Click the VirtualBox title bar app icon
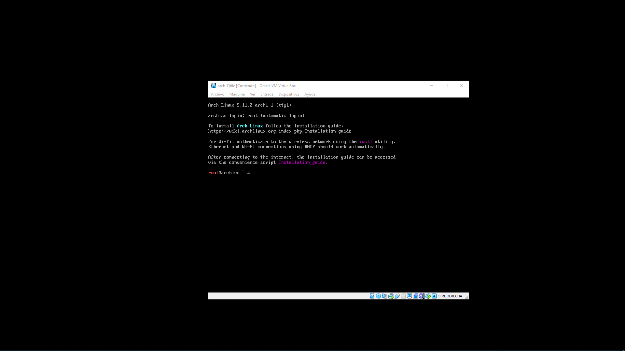 (x=213, y=85)
